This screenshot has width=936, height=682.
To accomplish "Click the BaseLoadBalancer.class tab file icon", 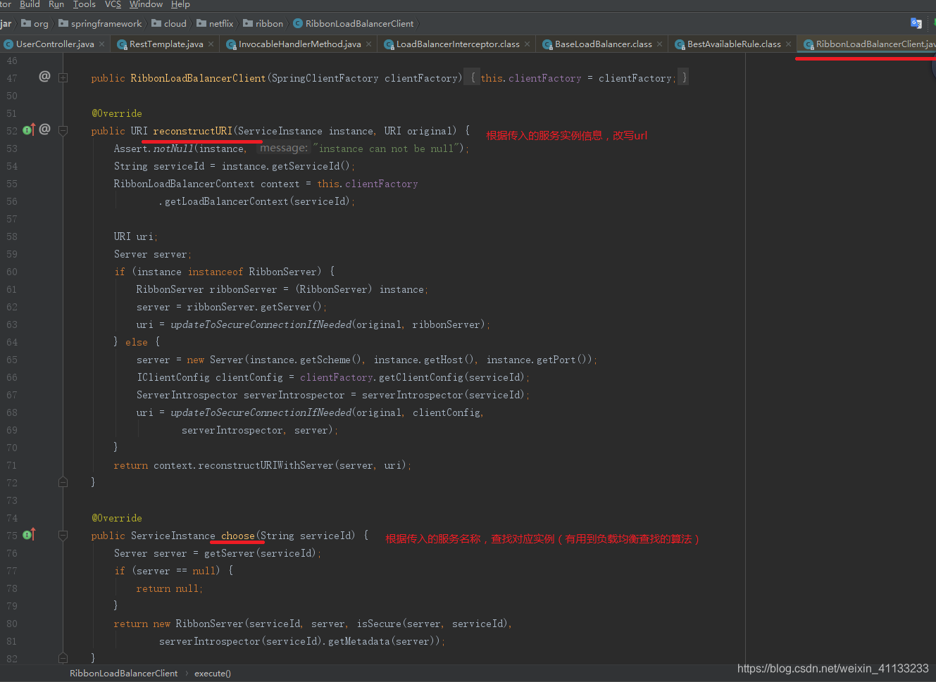I will (x=547, y=44).
